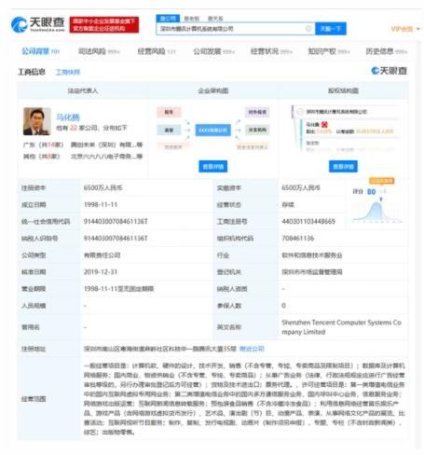Click the 评分 80 score value
424x455 pixels.
[371, 192]
